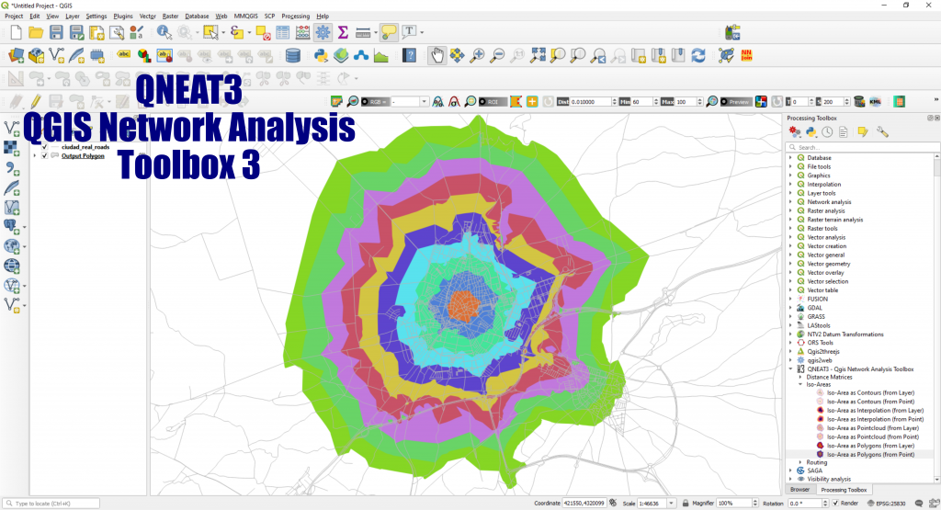Select Iso-Area as Contours (from Layer)
941x510 pixels.
point(871,393)
